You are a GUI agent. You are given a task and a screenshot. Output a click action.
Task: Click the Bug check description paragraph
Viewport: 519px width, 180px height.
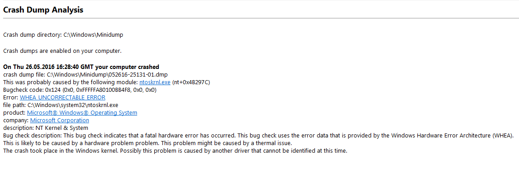(258, 136)
